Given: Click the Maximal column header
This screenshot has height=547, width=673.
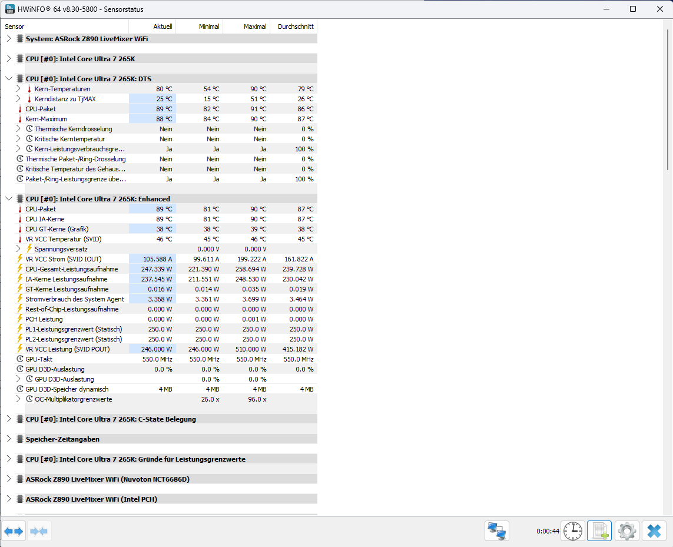Looking at the screenshot, I should [247, 26].
